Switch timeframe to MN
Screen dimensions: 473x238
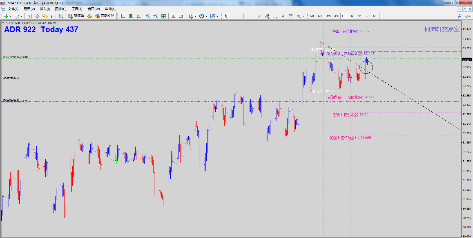375,16
